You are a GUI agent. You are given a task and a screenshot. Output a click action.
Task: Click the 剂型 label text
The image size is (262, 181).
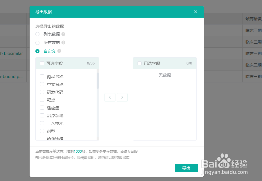51,131
